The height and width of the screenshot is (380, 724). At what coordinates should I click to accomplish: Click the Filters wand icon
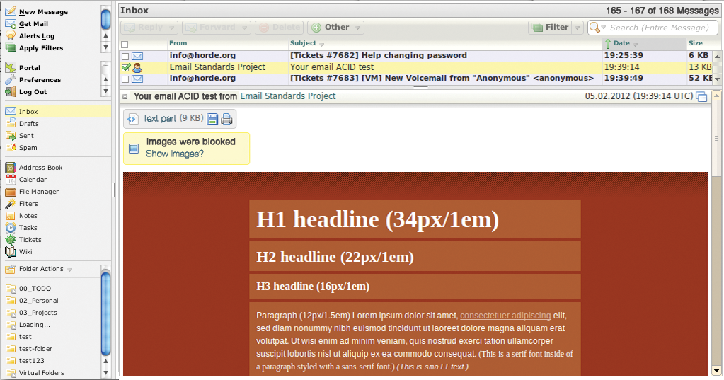click(11, 203)
